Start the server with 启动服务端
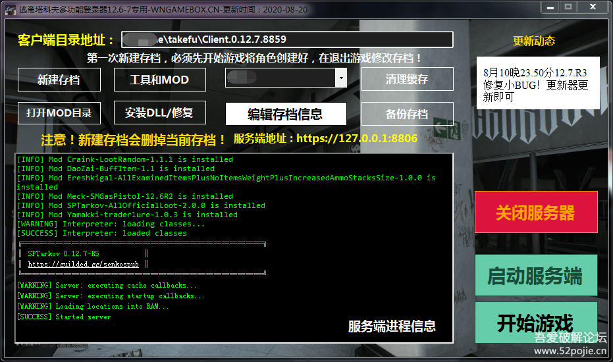Viewport: 613px width, 362px height. (x=535, y=276)
